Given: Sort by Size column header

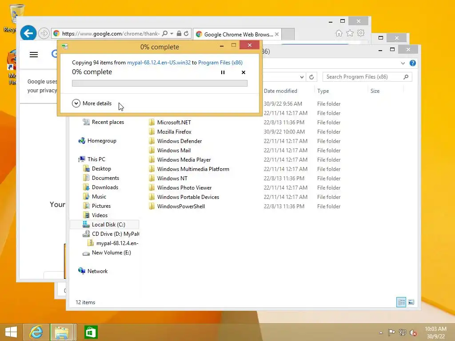Looking at the screenshot, I should (x=375, y=91).
